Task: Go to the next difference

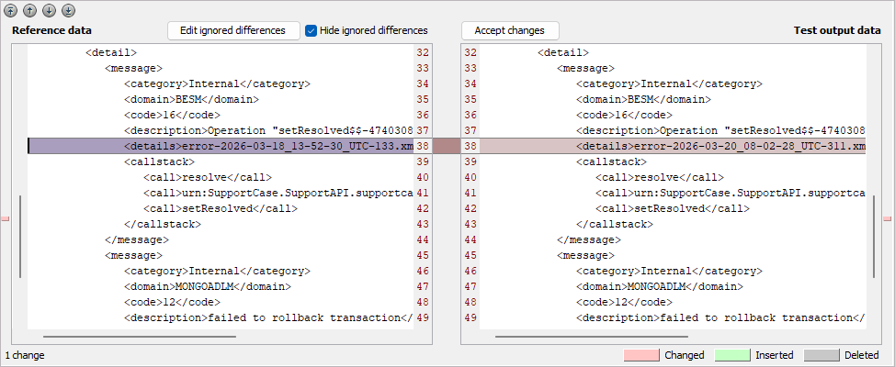Action: (46, 11)
